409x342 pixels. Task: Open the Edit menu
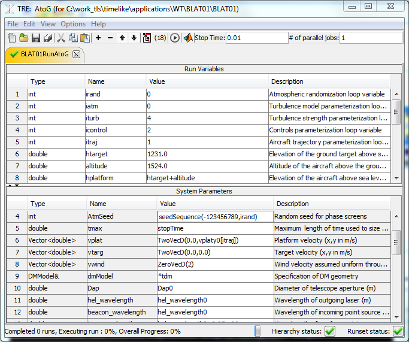point(29,24)
